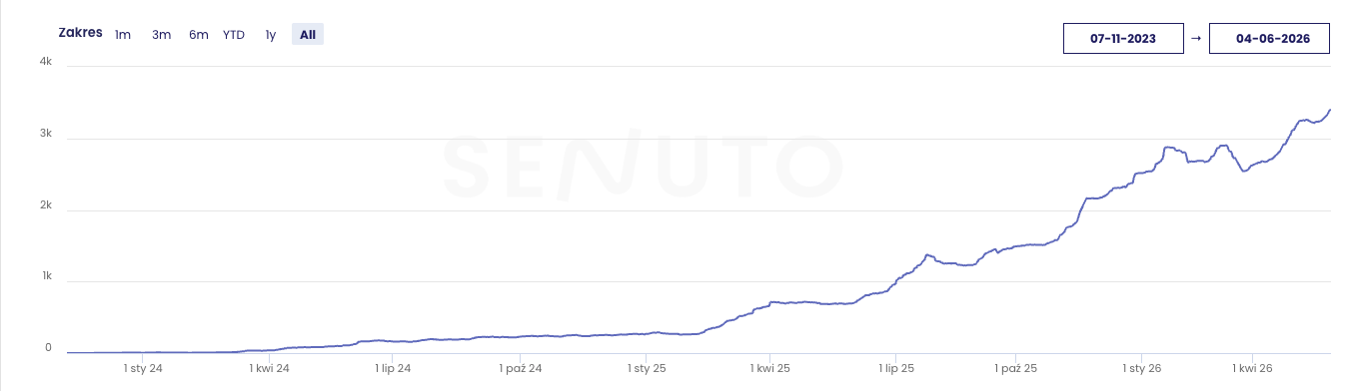Screen dimensions: 1372x391
Task: Click the 1k y-axis label
Action: (46, 276)
